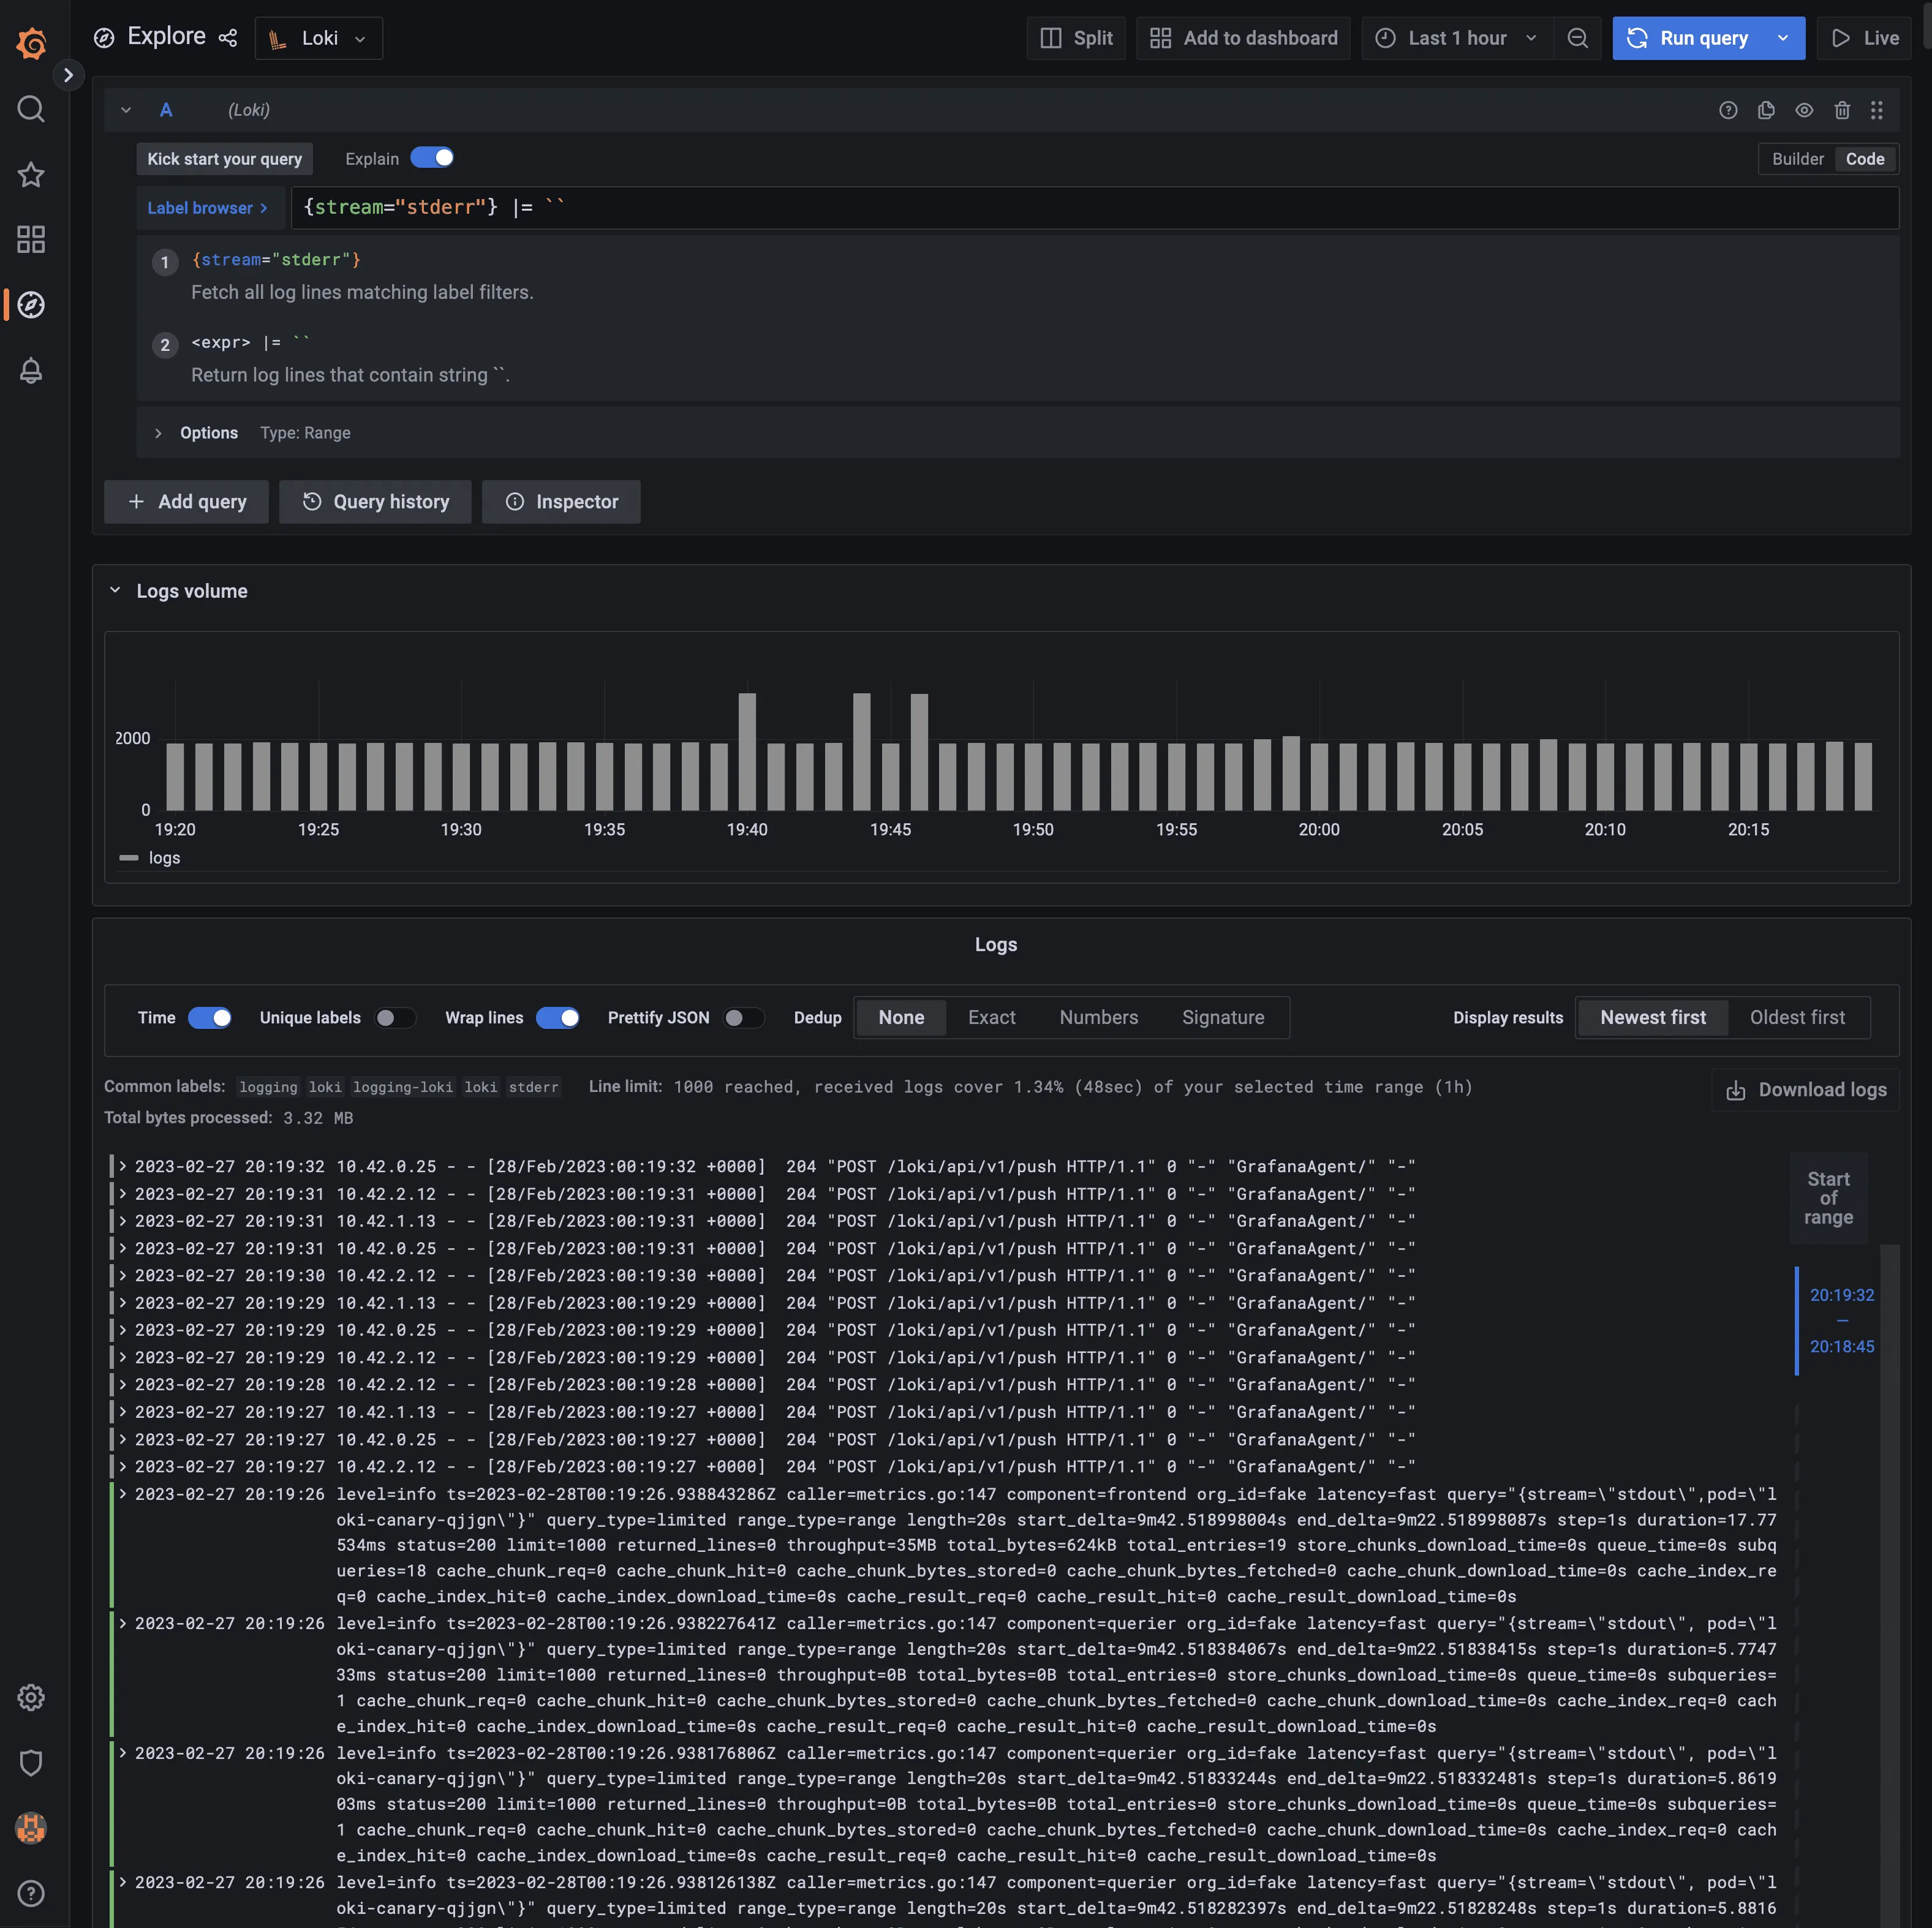Disable the Wrap lines toggle

pos(559,1017)
